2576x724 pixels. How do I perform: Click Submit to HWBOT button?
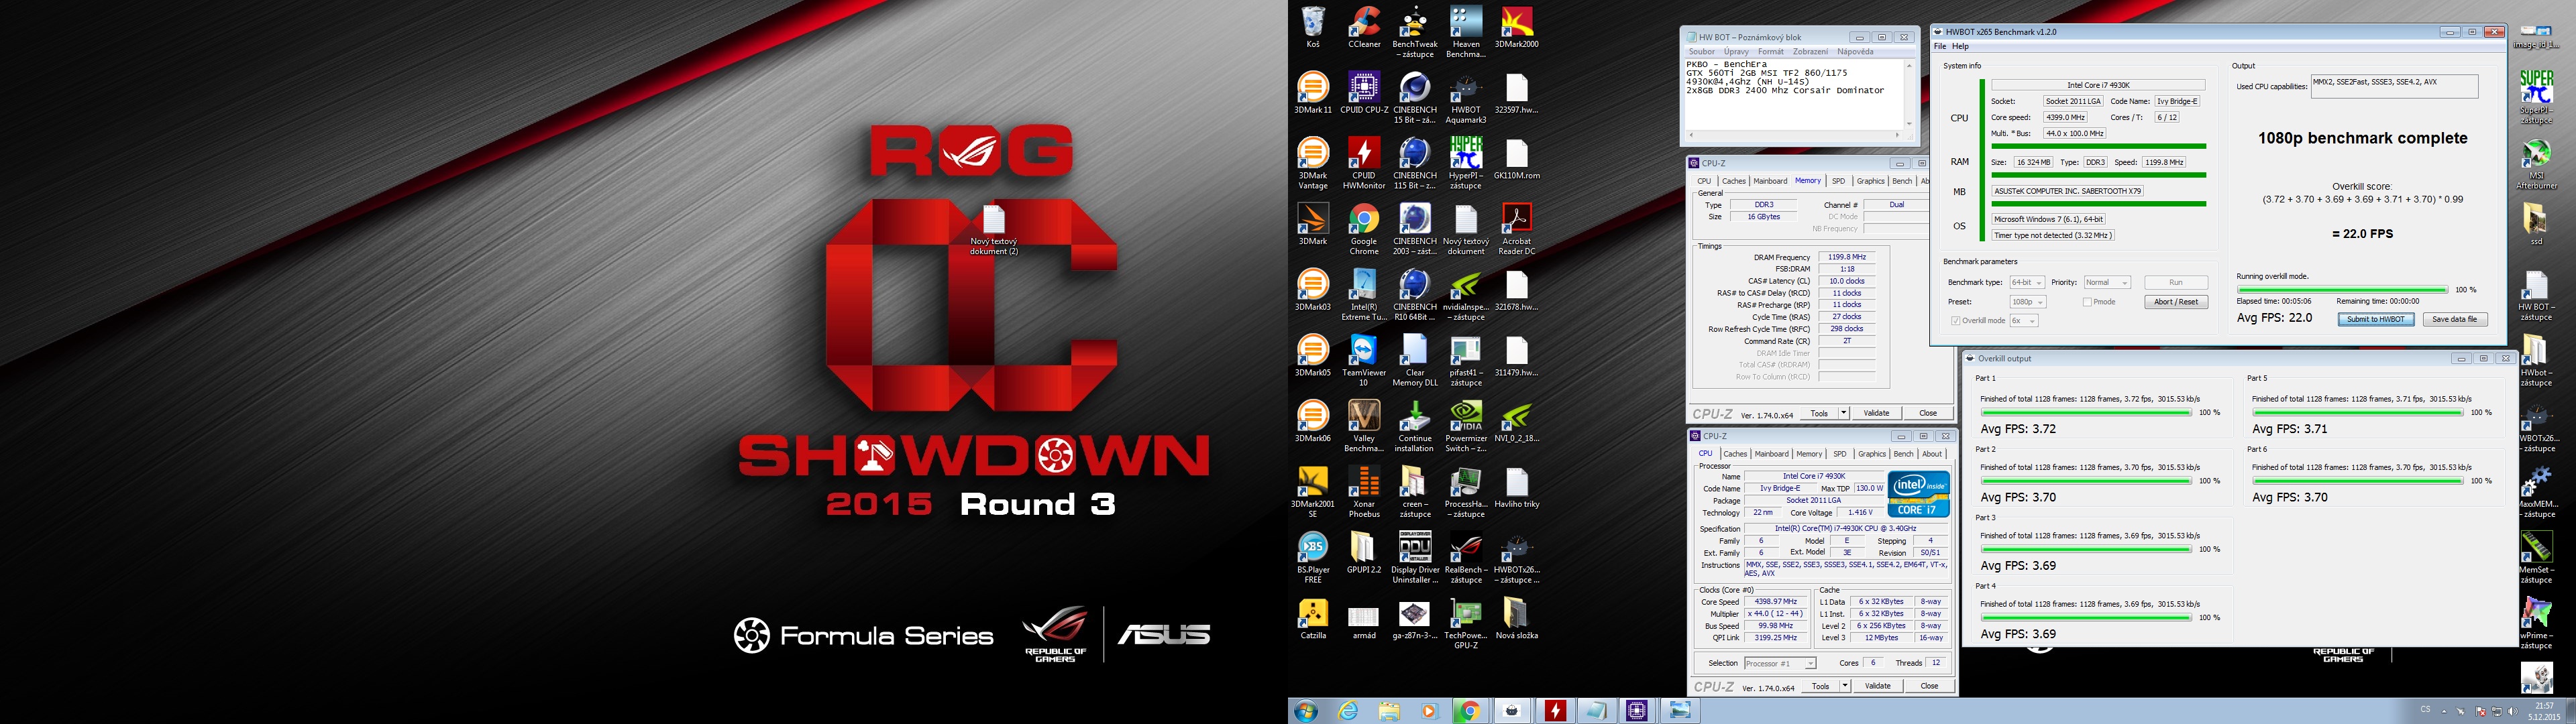coord(2375,319)
